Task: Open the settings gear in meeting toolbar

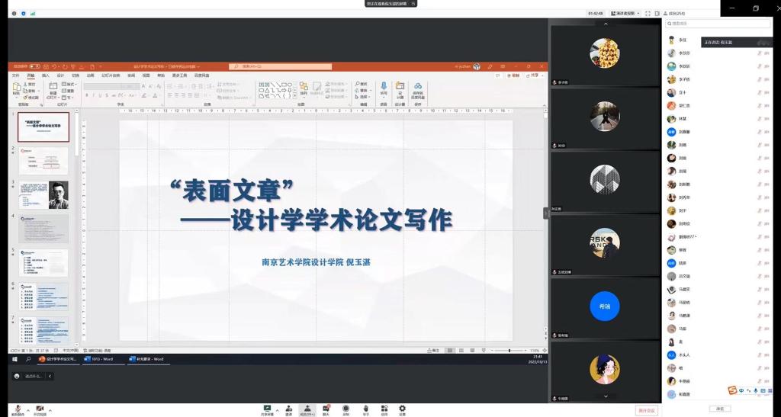Action: 402,409
